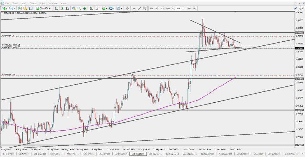Switch timeframe to M1
Image resolution: width=305 pixels, height=157 pixels.
(151, 8)
